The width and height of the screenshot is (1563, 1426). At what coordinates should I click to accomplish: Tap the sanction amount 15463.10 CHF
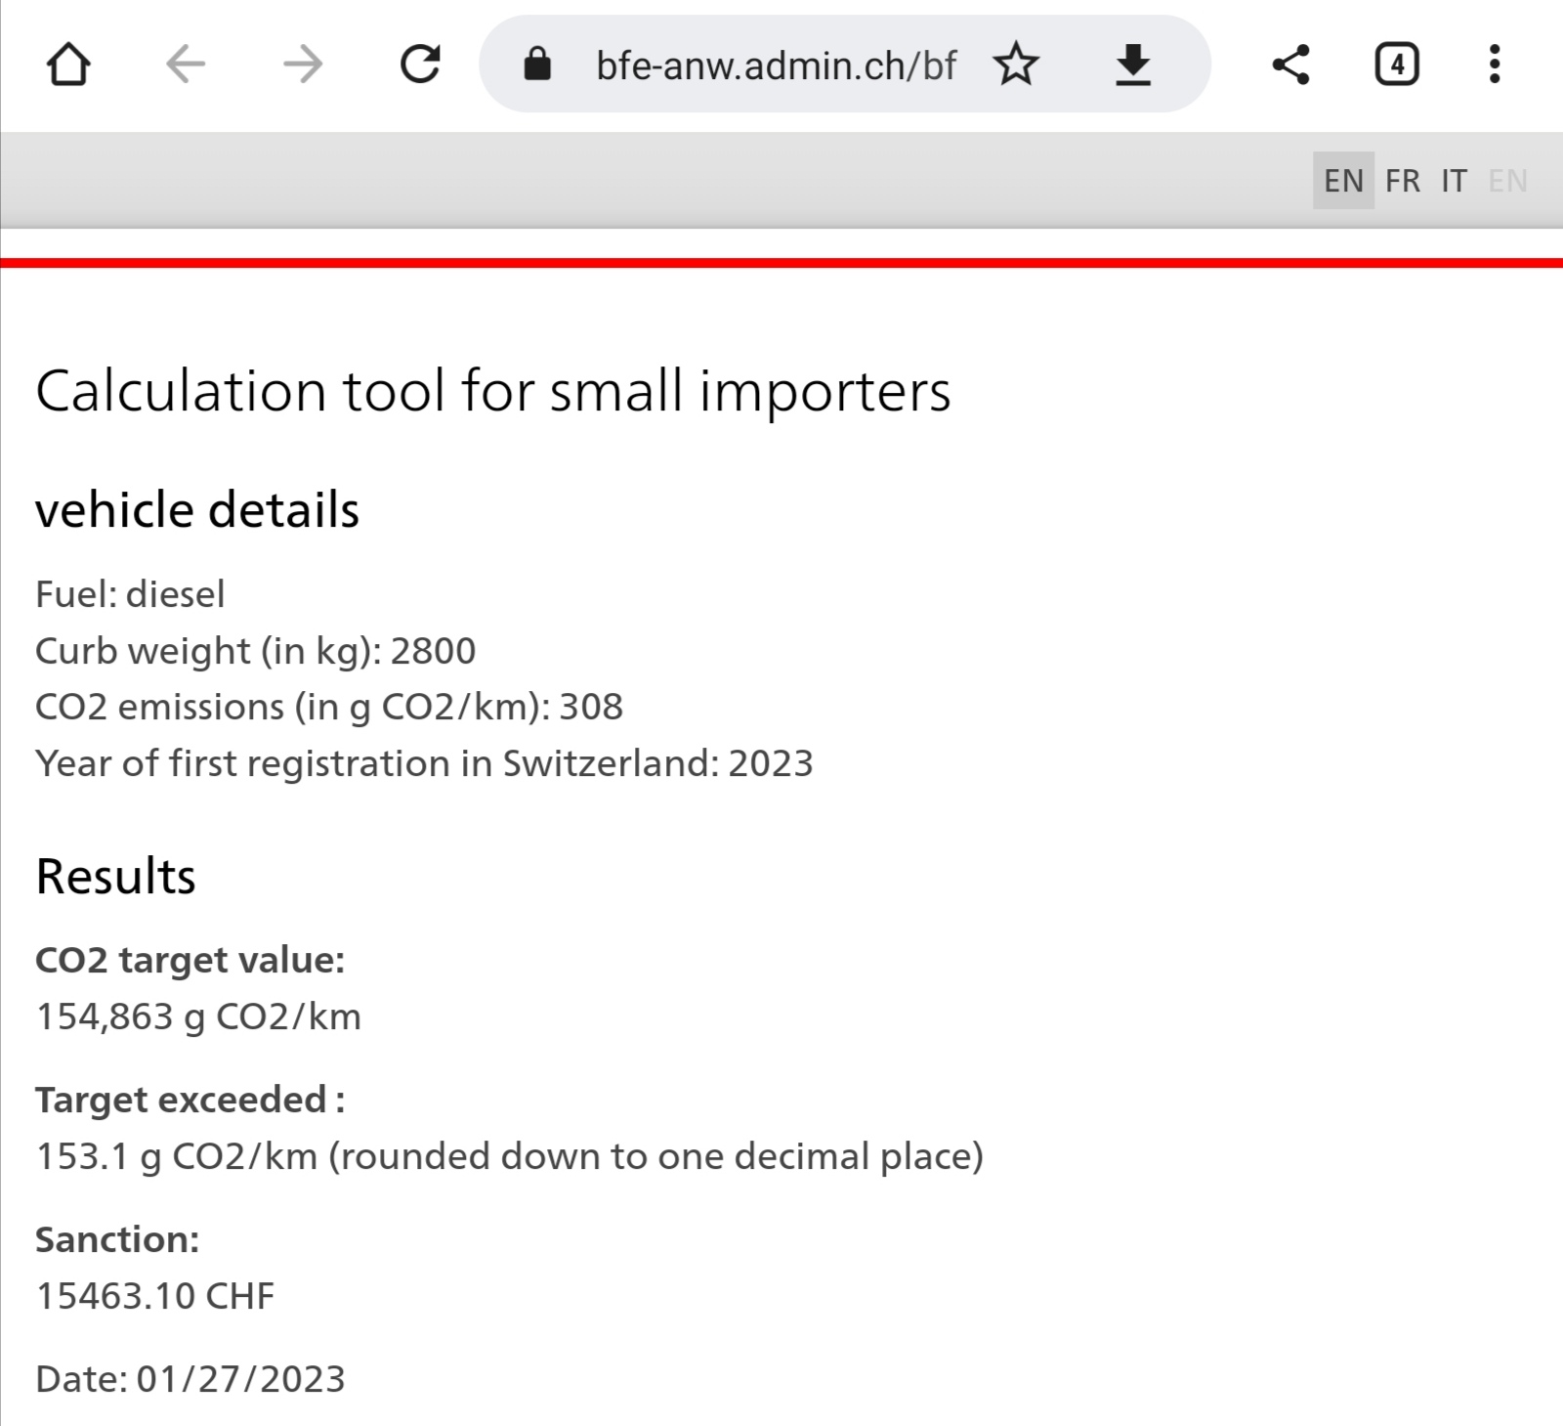[x=155, y=1297]
